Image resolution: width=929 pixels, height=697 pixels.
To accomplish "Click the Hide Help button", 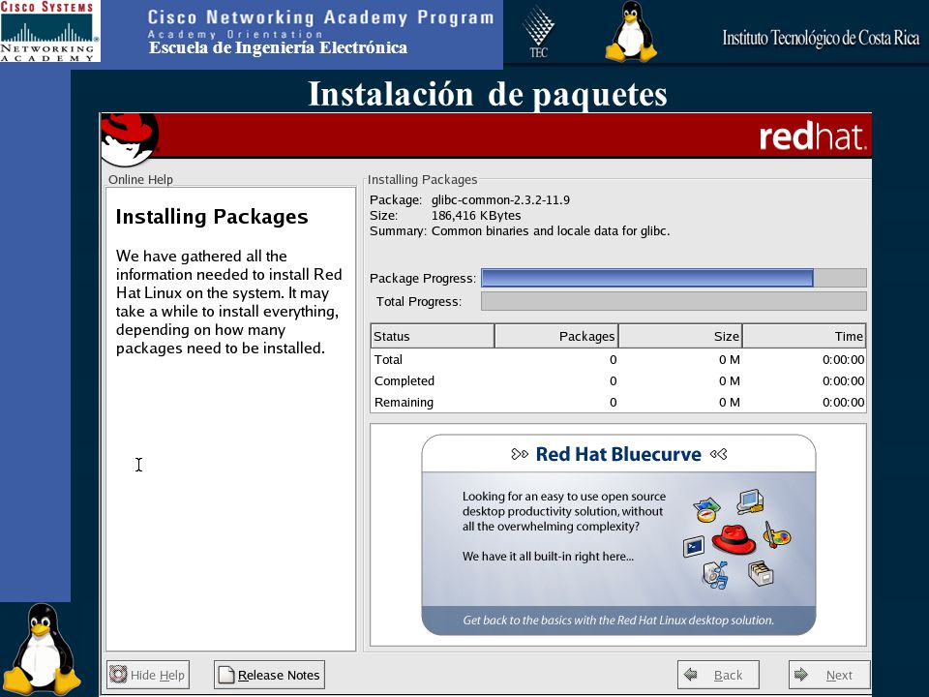I will point(148,675).
